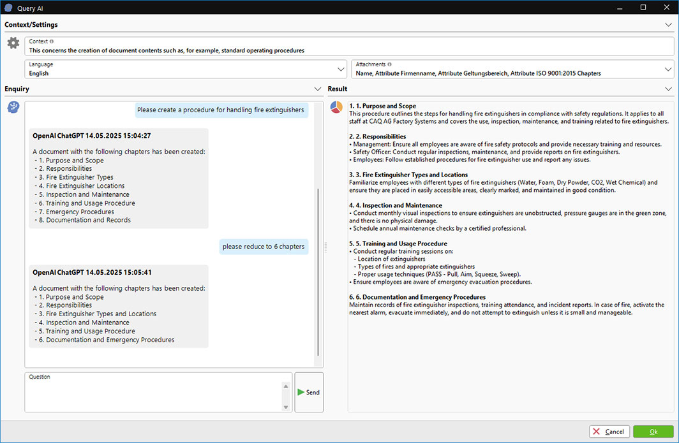Open settings via the gear icon
679x443 pixels.
point(13,43)
